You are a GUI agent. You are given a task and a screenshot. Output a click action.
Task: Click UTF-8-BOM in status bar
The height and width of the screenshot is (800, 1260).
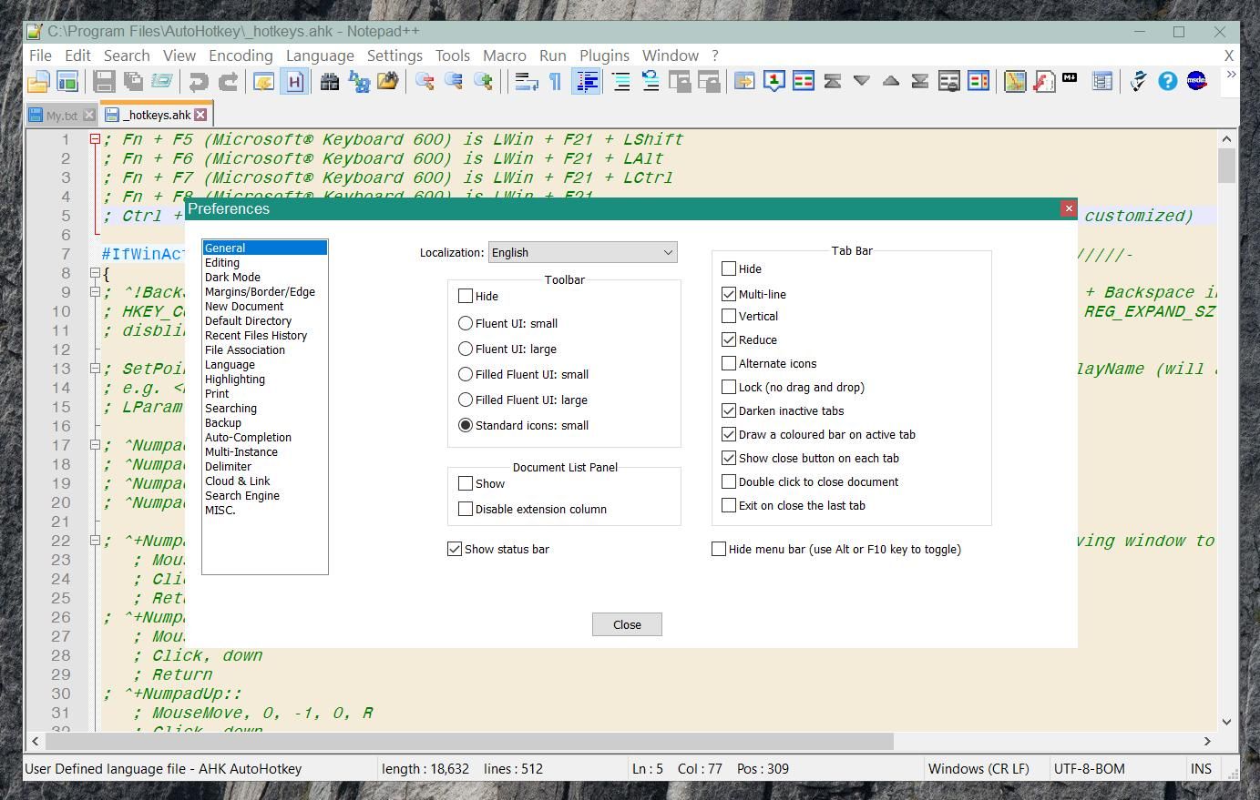tap(1090, 768)
